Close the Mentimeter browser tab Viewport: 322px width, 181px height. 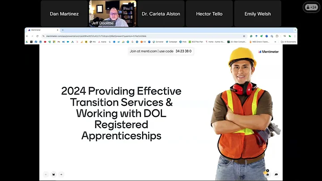click(x=58, y=30)
